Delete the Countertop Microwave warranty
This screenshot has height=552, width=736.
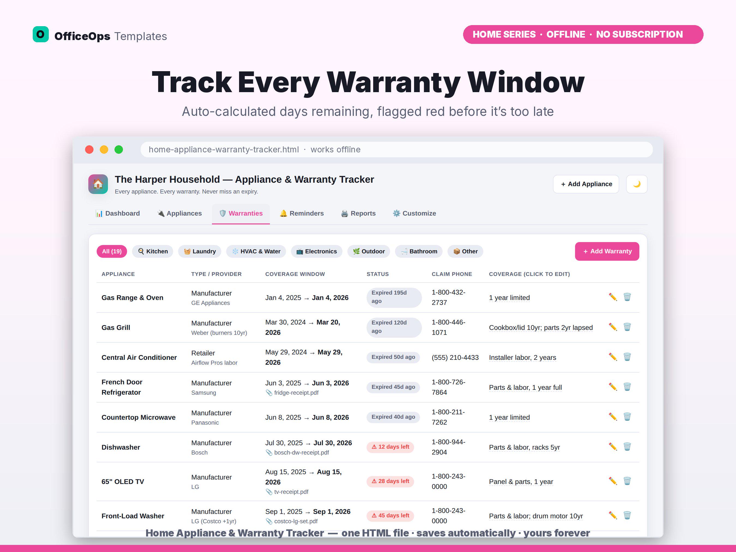(627, 417)
